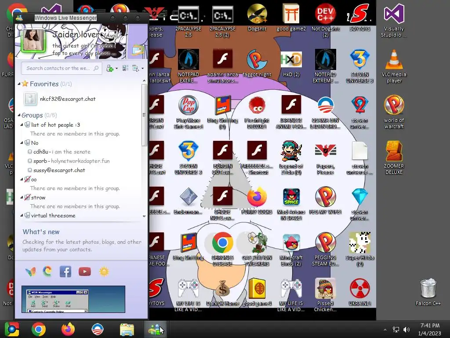Click the colorful C icon beside the butterfly

click(x=47, y=271)
